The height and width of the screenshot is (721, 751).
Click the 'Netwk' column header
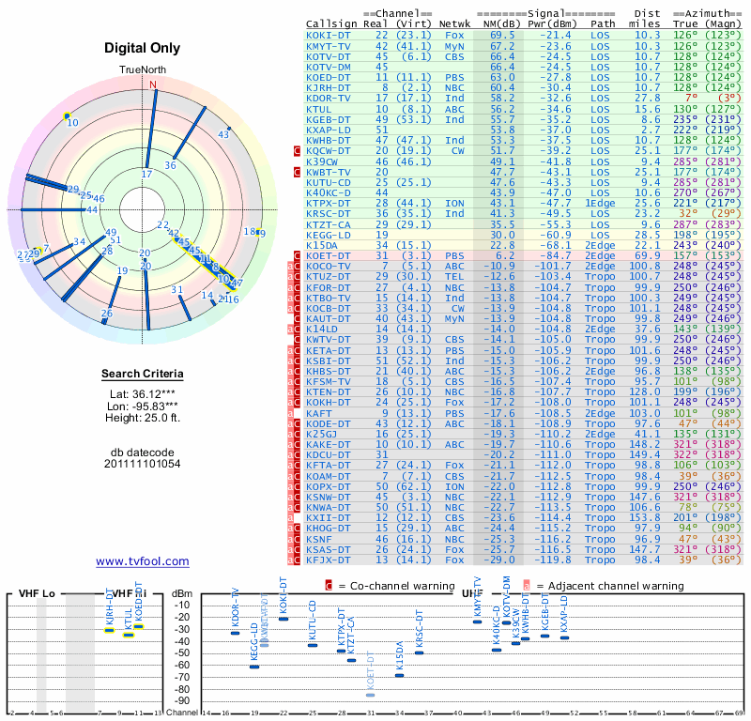[x=454, y=24]
